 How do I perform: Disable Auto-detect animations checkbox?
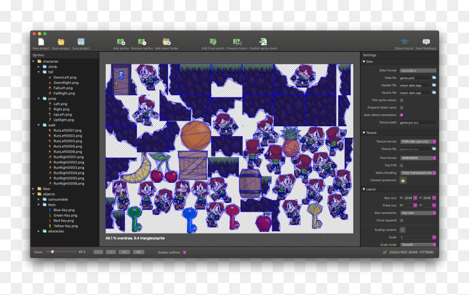pyautogui.click(x=401, y=115)
